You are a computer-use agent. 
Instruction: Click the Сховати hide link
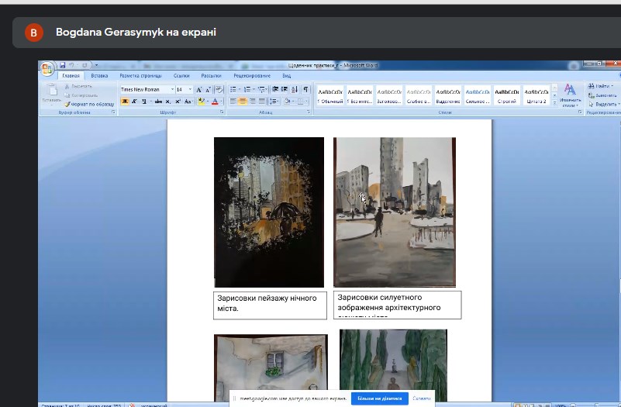click(422, 398)
